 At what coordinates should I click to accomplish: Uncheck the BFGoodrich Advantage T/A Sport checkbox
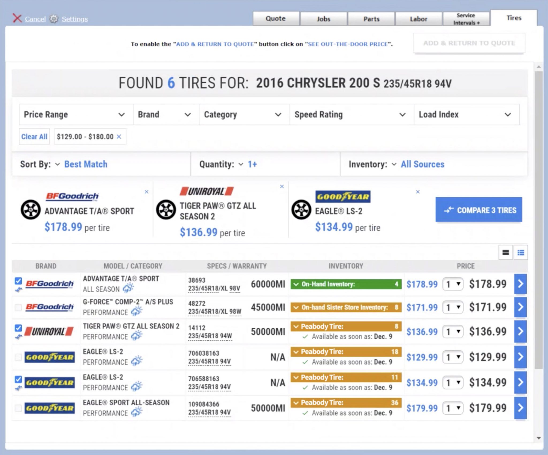tap(18, 281)
